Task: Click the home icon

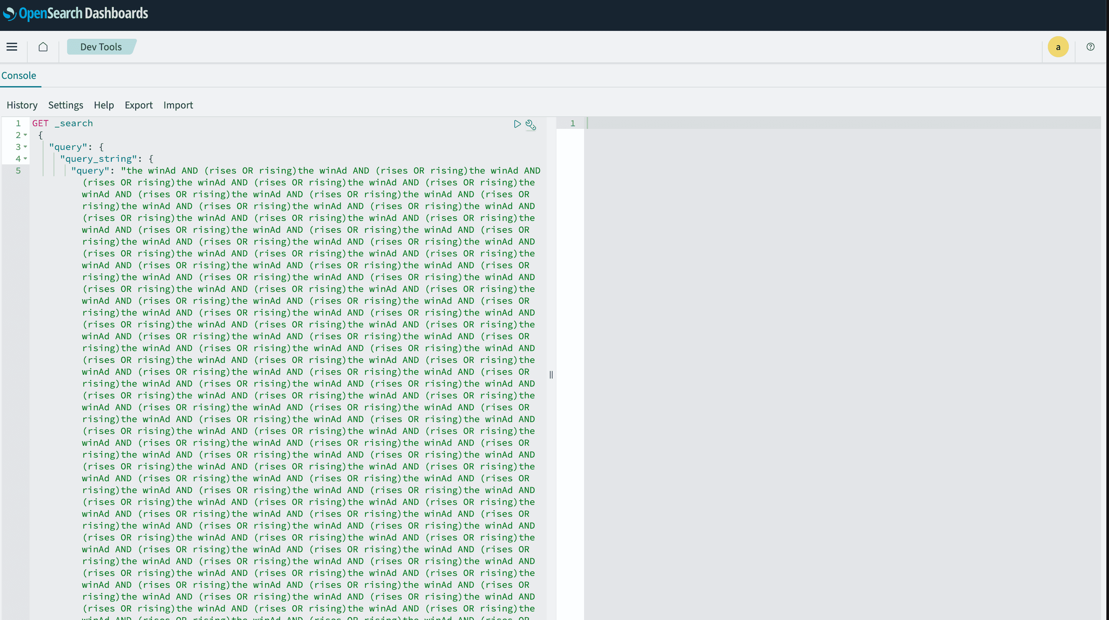Action: (x=43, y=46)
